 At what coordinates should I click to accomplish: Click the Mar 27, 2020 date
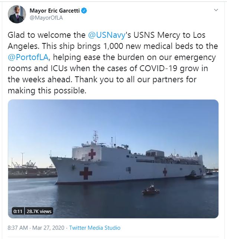[48, 228]
